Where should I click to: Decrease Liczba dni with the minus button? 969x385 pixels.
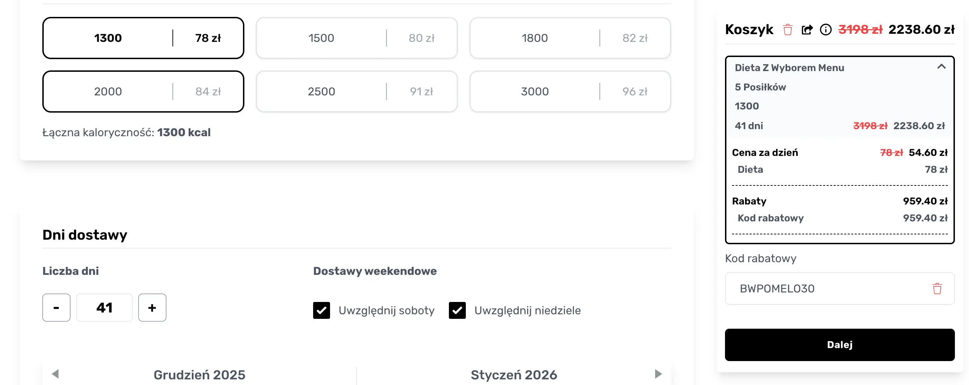point(56,307)
